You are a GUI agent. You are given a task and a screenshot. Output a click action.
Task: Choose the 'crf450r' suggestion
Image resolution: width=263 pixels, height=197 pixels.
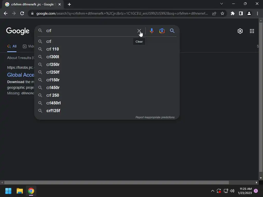107,88
